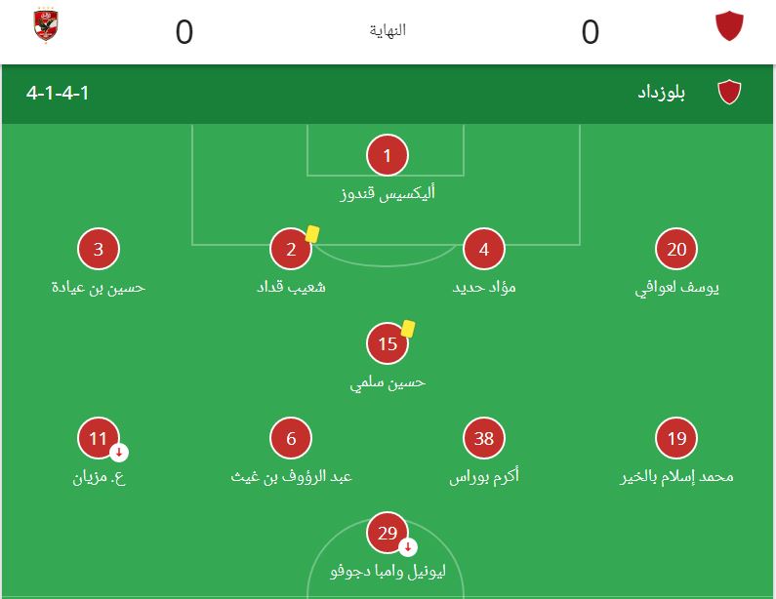Click the 4-1-4-1 formation label
The image size is (776, 599).
tap(58, 94)
